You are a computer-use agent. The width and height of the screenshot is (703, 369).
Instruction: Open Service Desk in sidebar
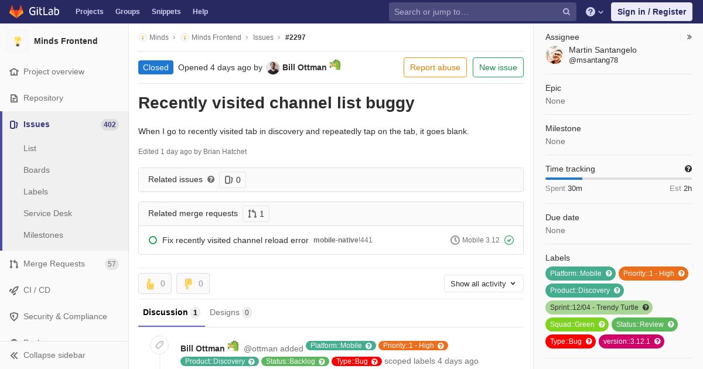pyautogui.click(x=47, y=213)
